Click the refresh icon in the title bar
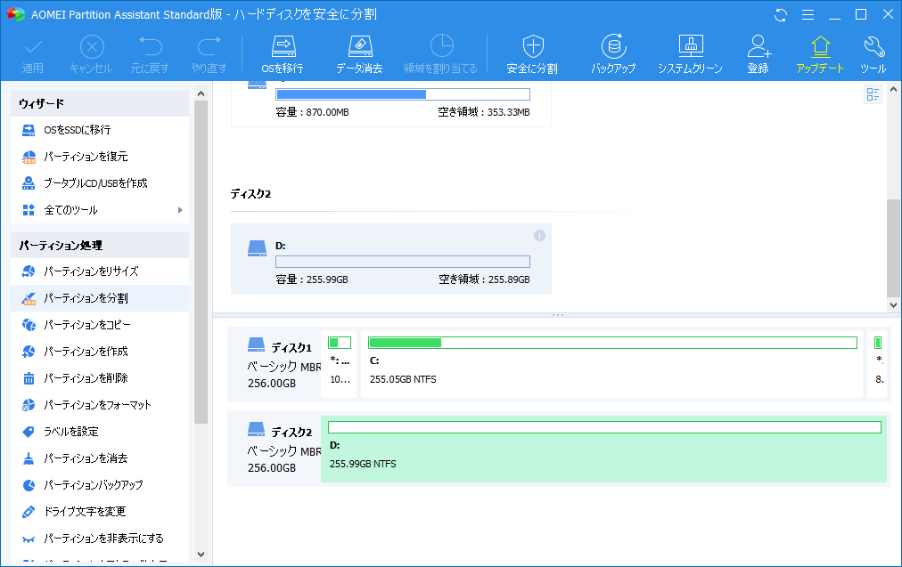Screen dimensions: 902x567 [x=781, y=15]
